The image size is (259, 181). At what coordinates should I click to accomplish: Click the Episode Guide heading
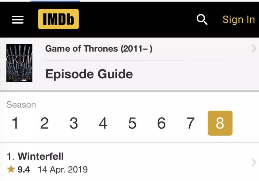[89, 74]
